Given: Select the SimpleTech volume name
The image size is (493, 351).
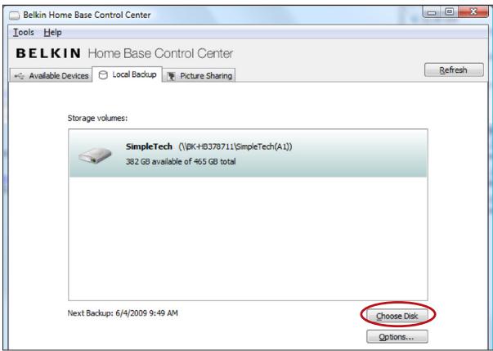Looking at the screenshot, I should 149,146.
